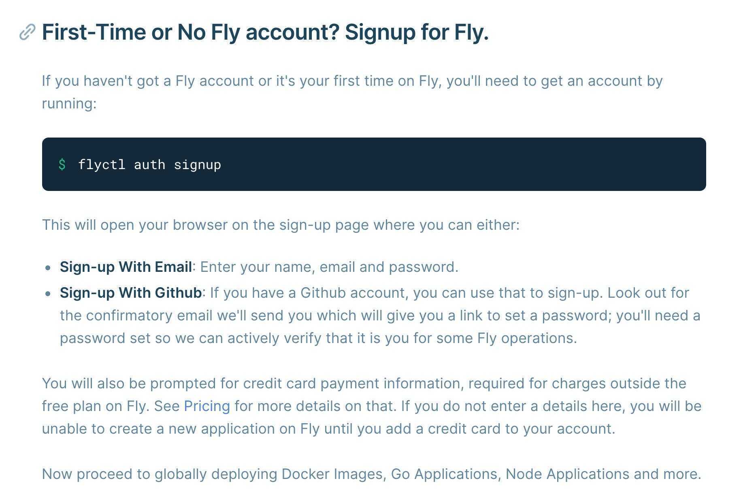Click the 'Now proceed to globally deploying' paragraph

(371, 474)
